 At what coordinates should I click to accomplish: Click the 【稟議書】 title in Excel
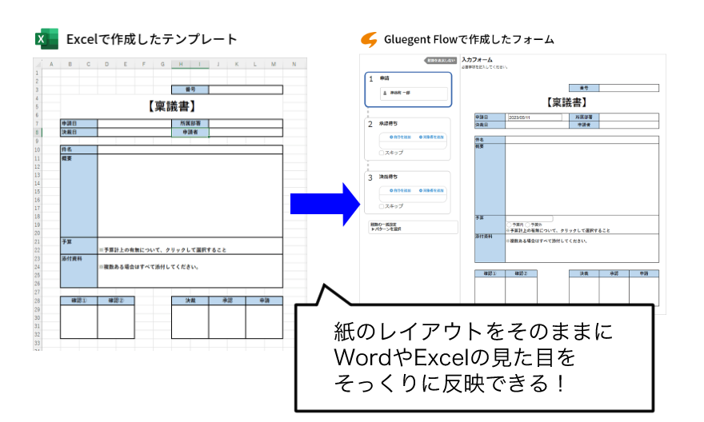(x=171, y=106)
